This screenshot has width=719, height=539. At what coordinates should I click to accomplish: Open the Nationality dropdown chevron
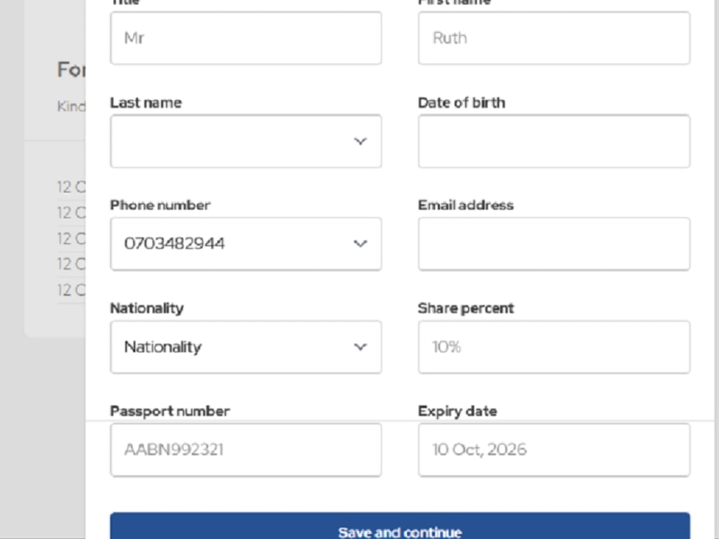(360, 347)
